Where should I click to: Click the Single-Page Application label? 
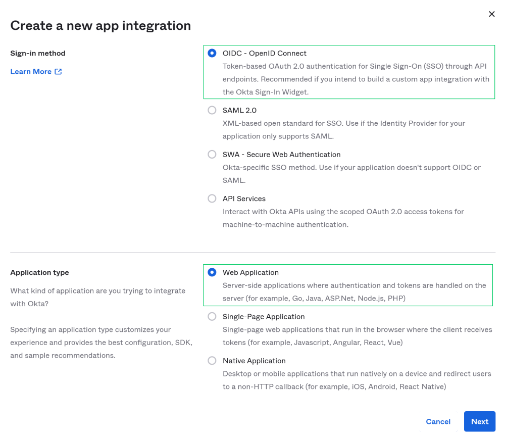[264, 316]
